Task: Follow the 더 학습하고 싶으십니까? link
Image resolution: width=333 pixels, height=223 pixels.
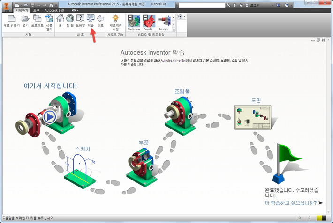Action: tap(291, 203)
